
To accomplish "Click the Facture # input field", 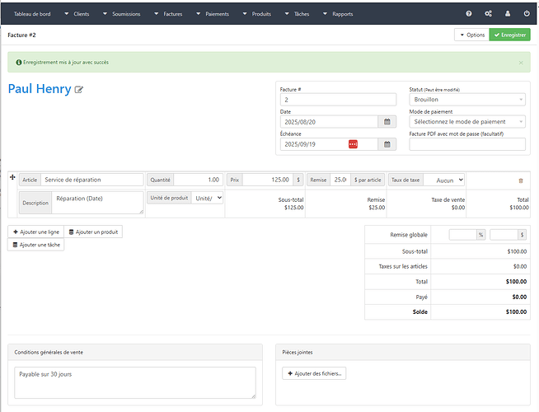I will pos(338,100).
